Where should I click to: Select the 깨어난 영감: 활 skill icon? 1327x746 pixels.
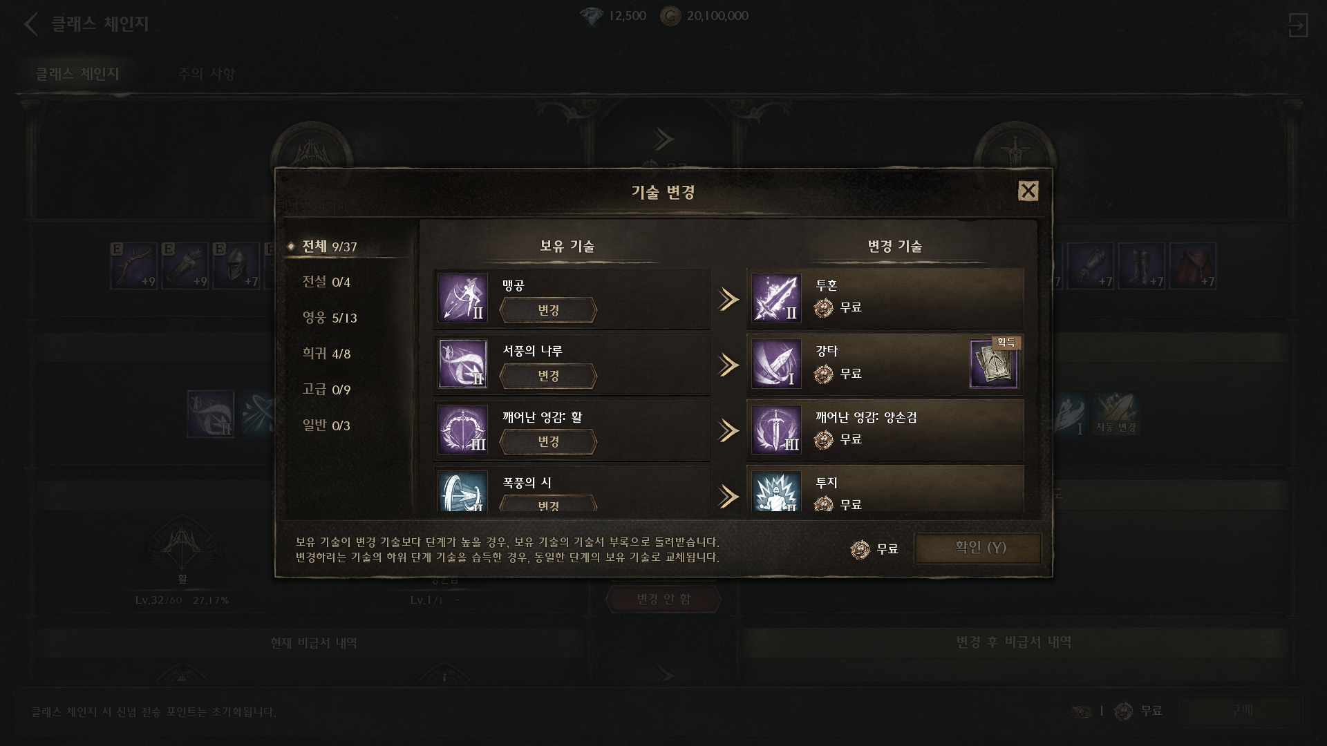(x=463, y=430)
